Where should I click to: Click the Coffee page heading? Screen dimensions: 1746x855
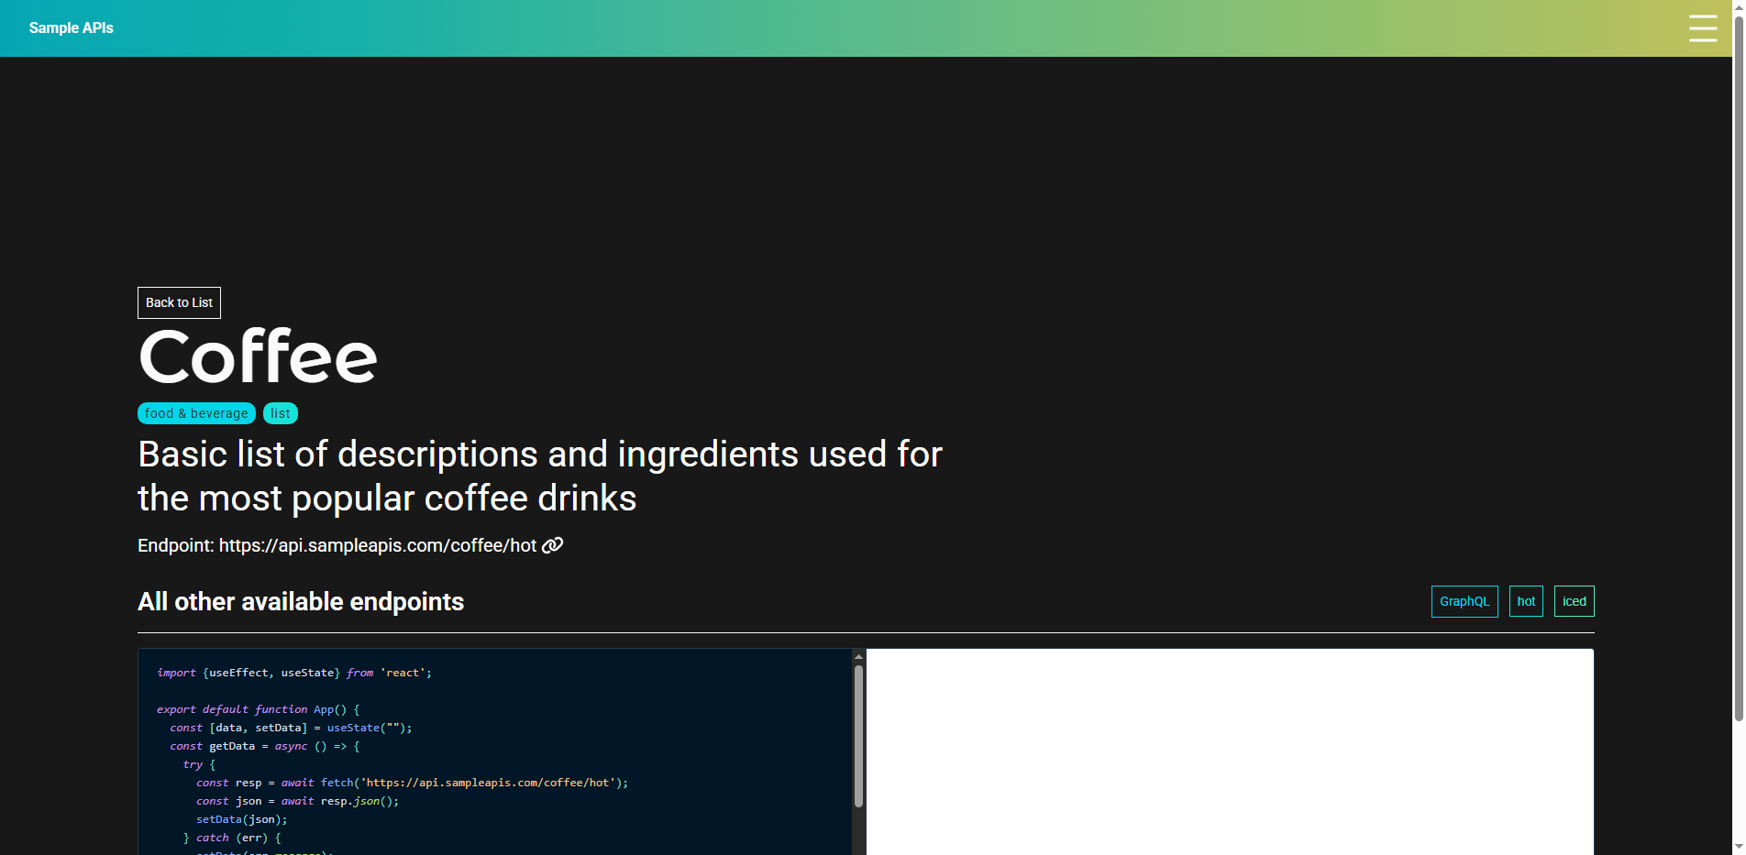tap(257, 357)
